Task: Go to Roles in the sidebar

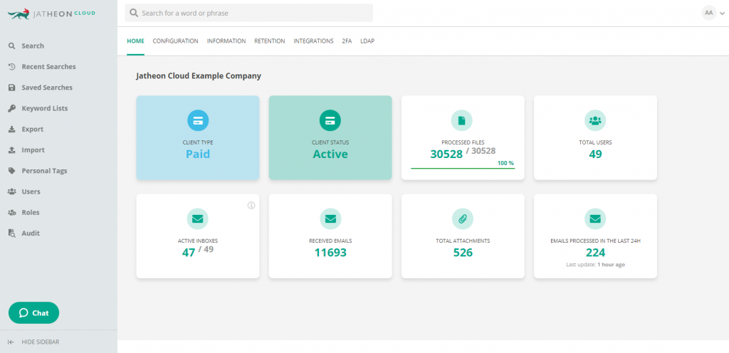Action: (31, 212)
